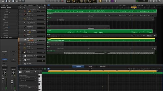
Task: Click the Pipe Ambience track icon
Action: pyautogui.click(x=25, y=23)
